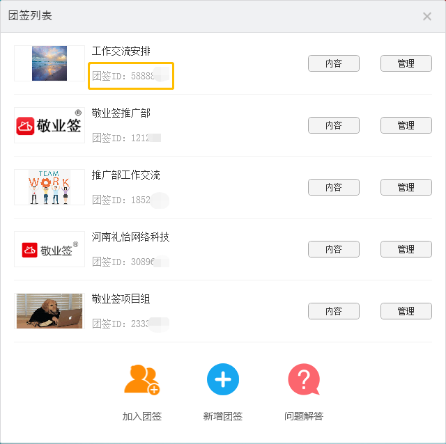Select the TEAM WORK thumbnail image
Screen dimensions: 446x444
49,187
